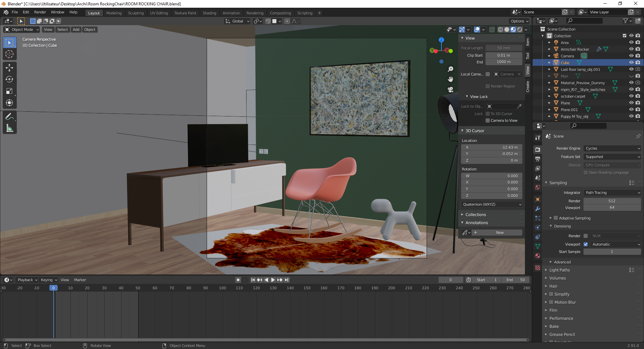Open the Texture properties tab
The height and width of the screenshot is (349, 644).
click(538, 268)
